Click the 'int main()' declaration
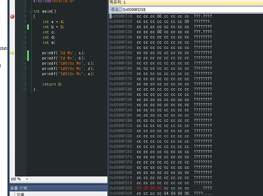The width and height of the screenshot is (263, 196). tap(45, 11)
